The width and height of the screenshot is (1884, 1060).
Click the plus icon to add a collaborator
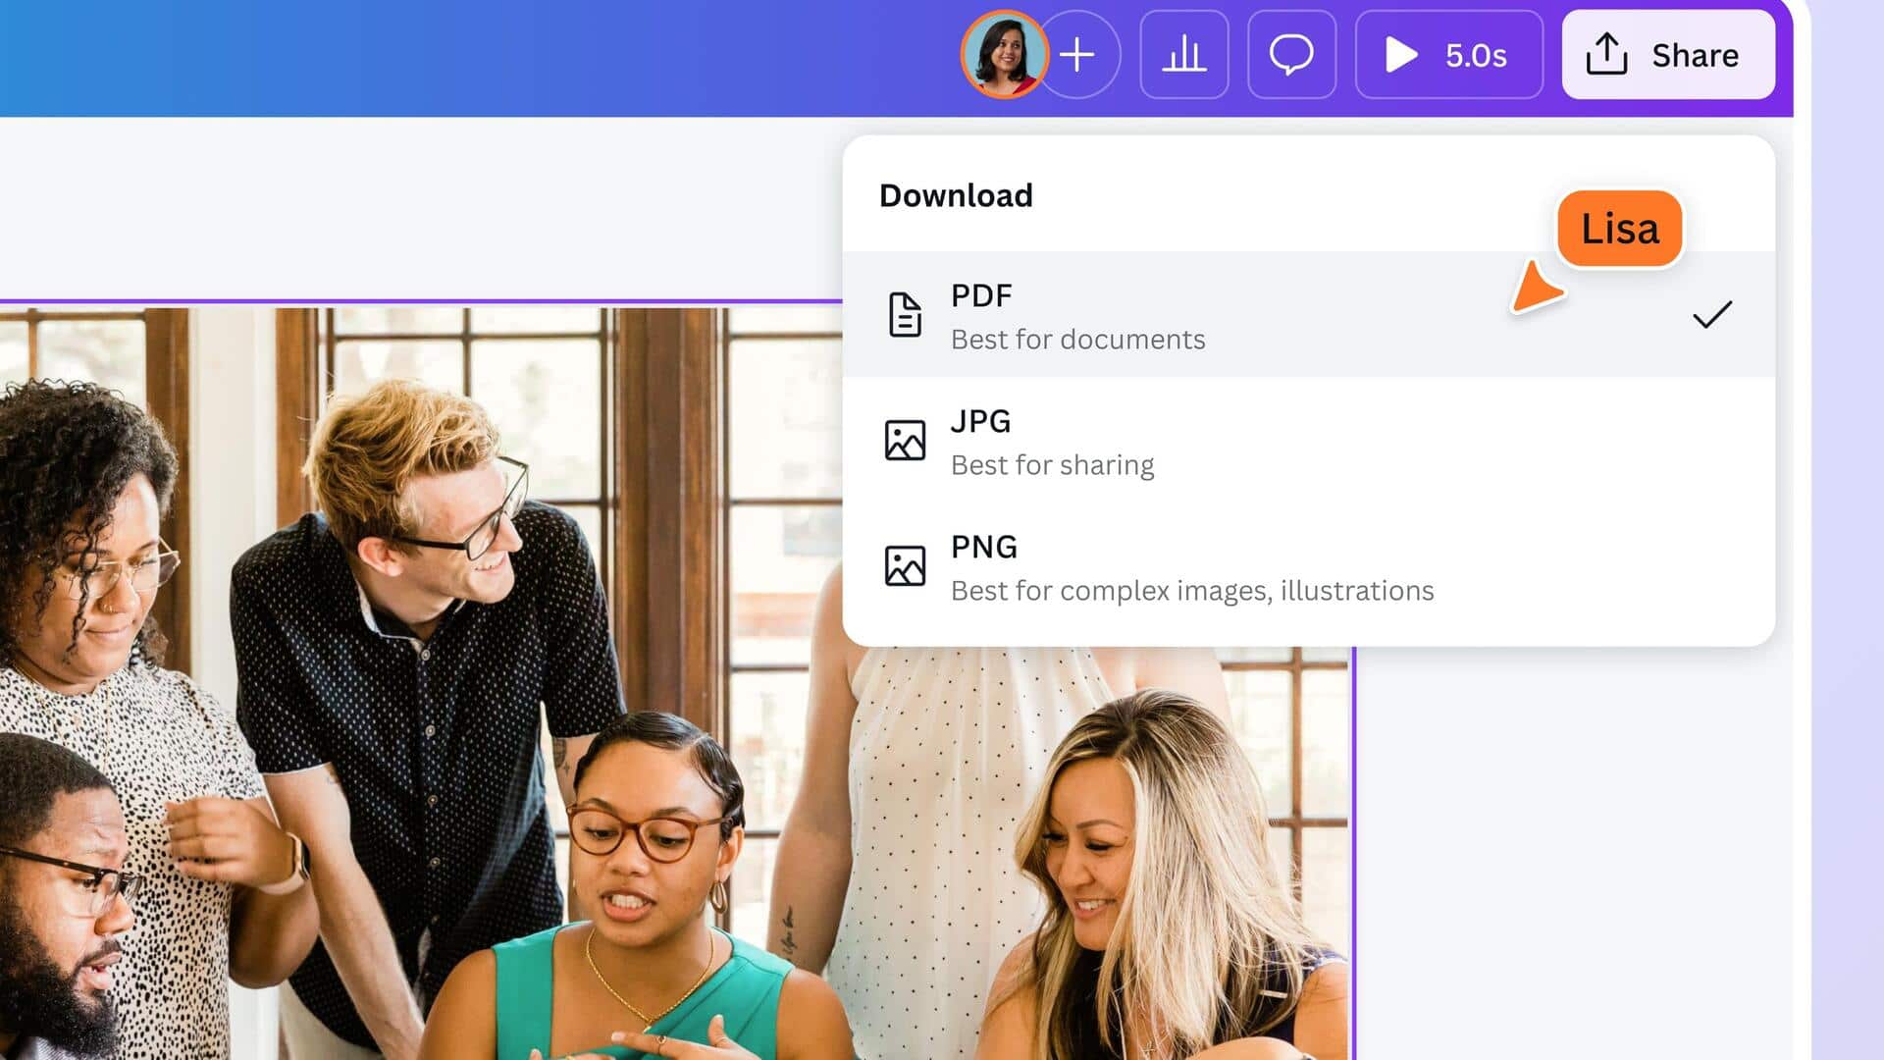(1077, 56)
